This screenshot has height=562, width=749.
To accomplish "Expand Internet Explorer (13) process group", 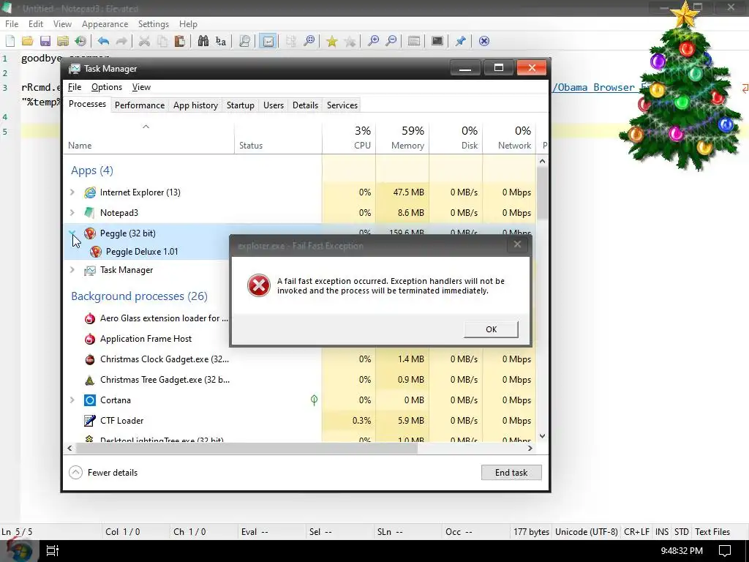I will point(72,192).
